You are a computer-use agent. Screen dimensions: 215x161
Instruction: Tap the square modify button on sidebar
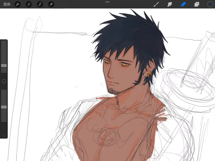[x=4, y=81]
